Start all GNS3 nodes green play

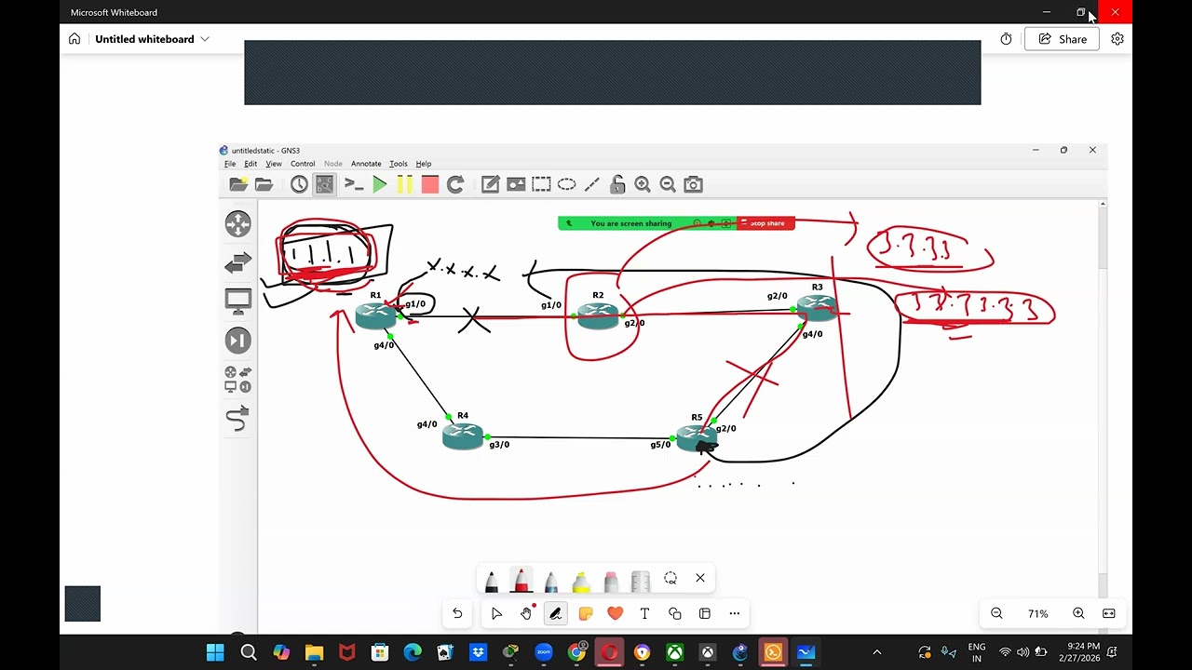[x=379, y=184]
